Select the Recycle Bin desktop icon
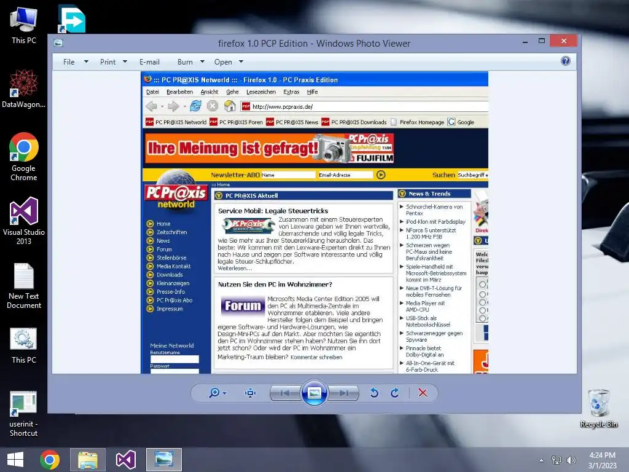Image resolution: width=629 pixels, height=472 pixels. (598, 408)
